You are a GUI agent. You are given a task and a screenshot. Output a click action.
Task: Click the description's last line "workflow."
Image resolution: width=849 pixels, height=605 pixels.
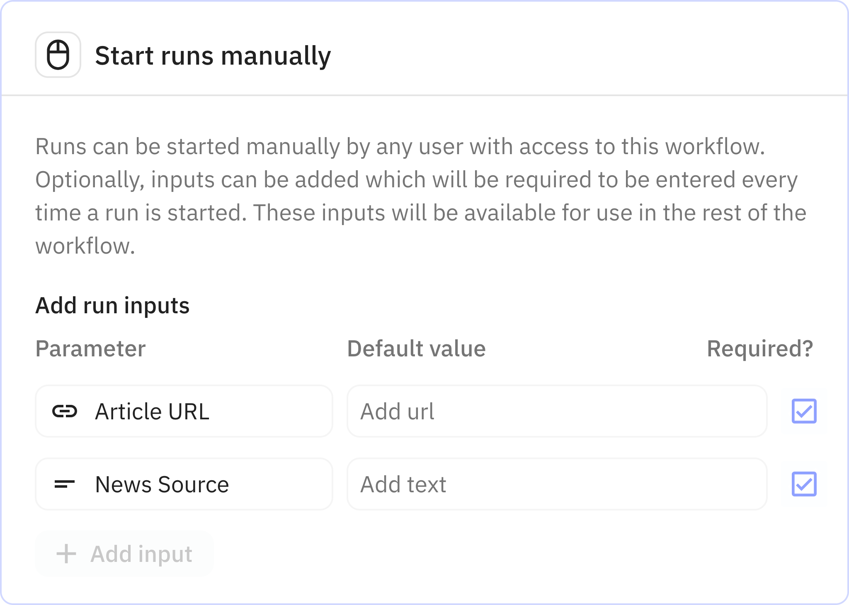point(85,246)
